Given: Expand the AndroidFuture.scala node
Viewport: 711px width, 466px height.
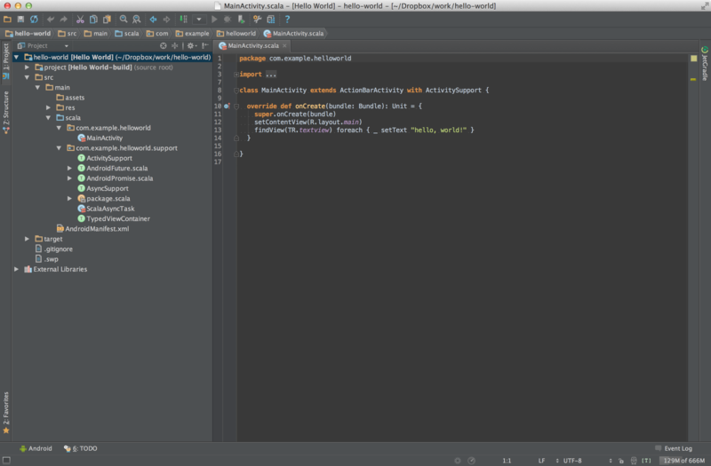Looking at the screenshot, I should [x=69, y=168].
